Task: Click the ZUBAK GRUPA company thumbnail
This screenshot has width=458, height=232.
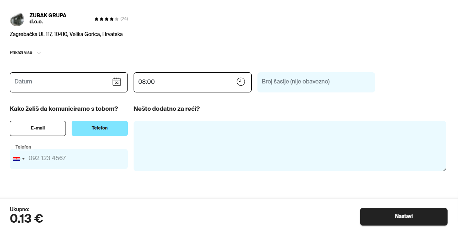Action: (x=17, y=19)
